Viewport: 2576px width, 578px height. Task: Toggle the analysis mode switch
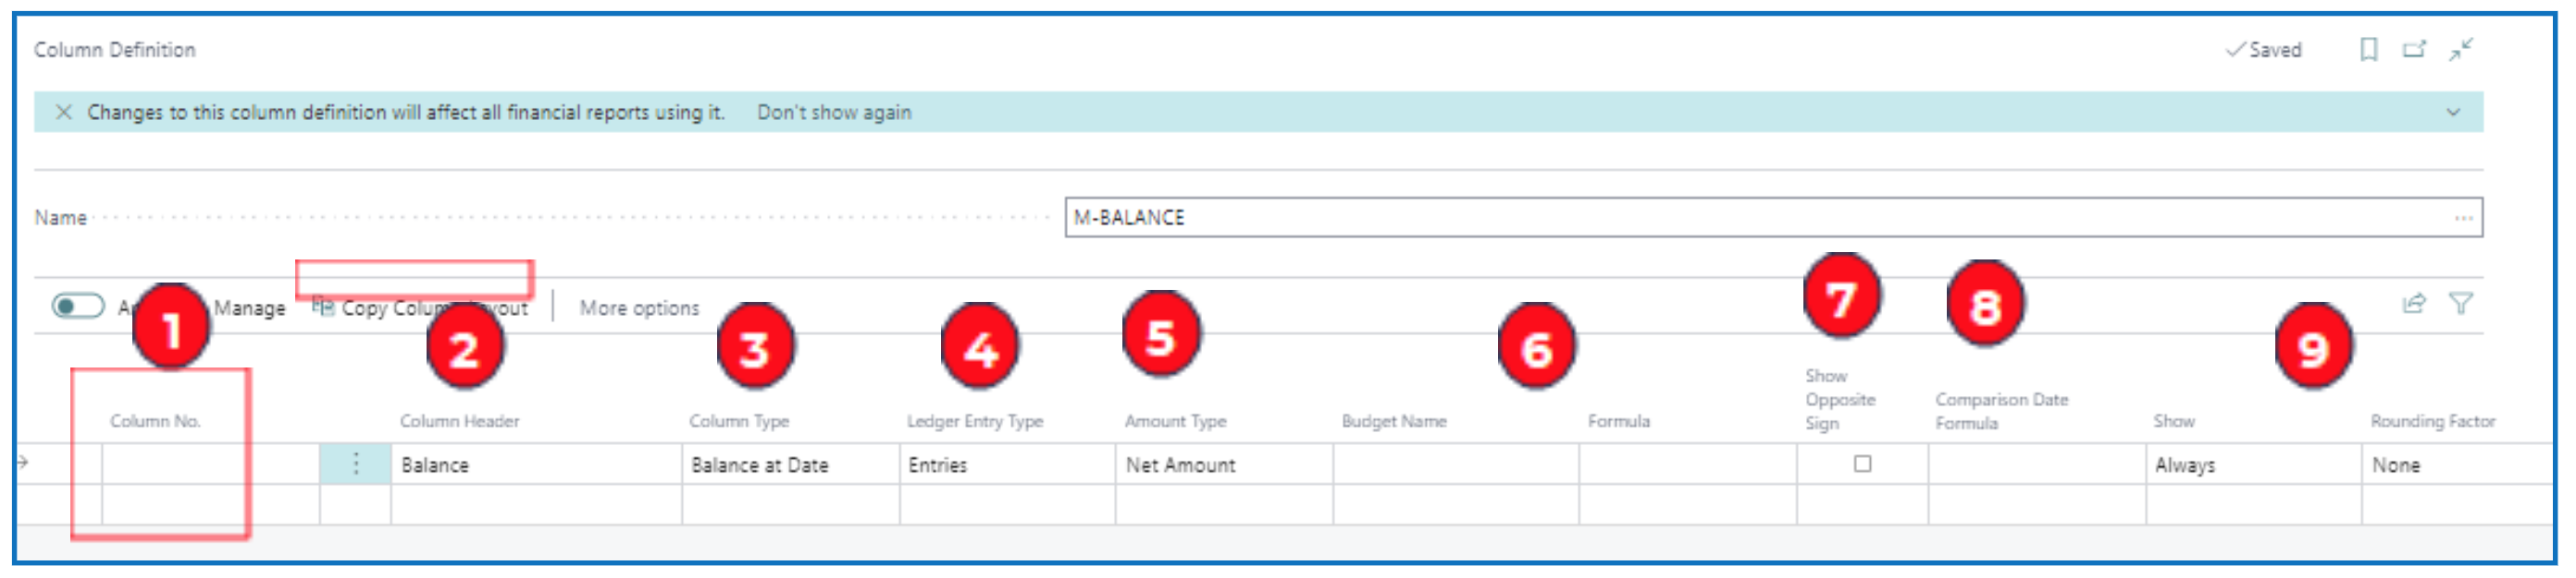pyautogui.click(x=78, y=306)
